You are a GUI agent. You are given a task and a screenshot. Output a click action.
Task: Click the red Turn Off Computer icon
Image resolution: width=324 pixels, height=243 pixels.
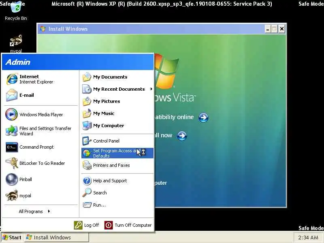pos(109,225)
